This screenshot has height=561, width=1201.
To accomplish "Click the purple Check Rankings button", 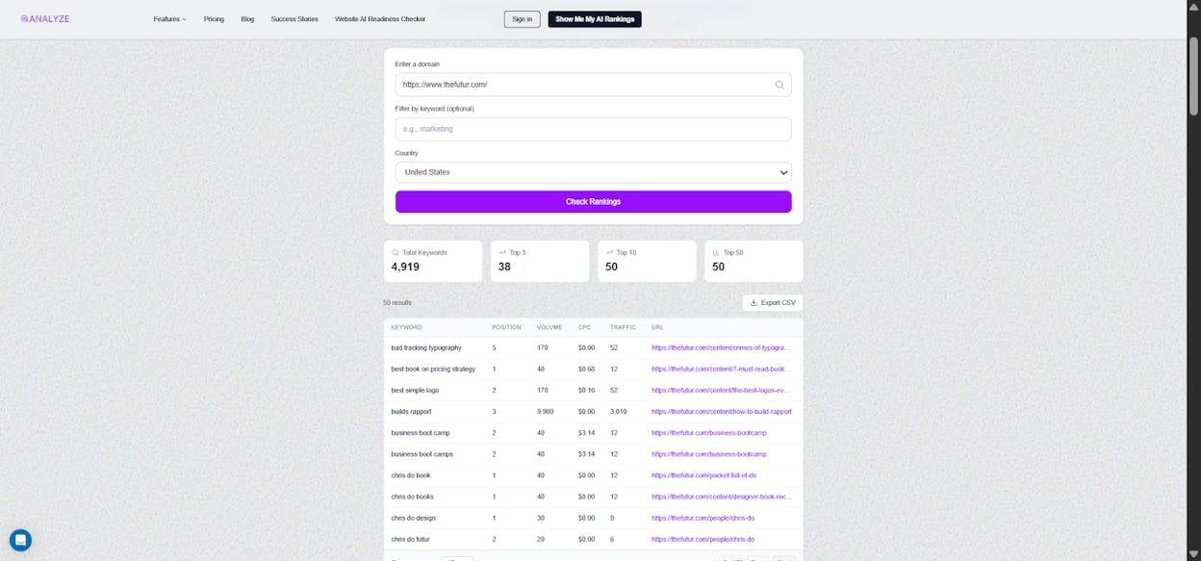I will [x=593, y=202].
